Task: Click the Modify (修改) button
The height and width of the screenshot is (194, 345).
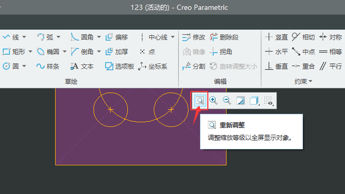Action: [x=194, y=37]
